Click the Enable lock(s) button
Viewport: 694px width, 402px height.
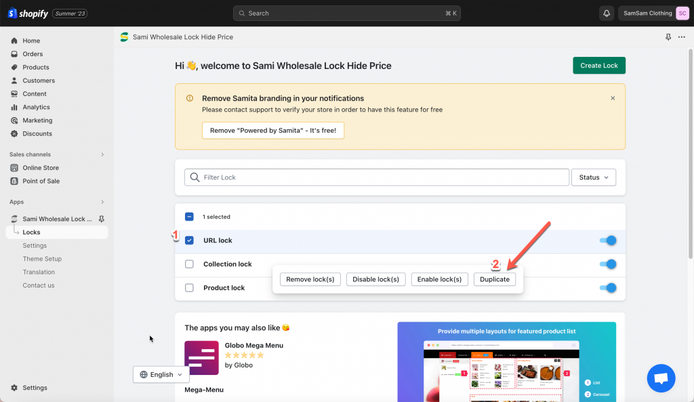(439, 280)
